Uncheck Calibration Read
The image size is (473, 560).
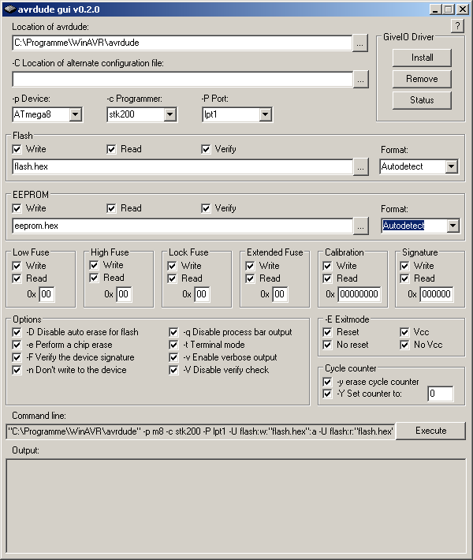pyautogui.click(x=327, y=278)
